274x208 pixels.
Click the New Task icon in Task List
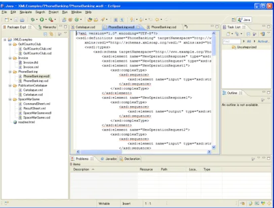228,34
